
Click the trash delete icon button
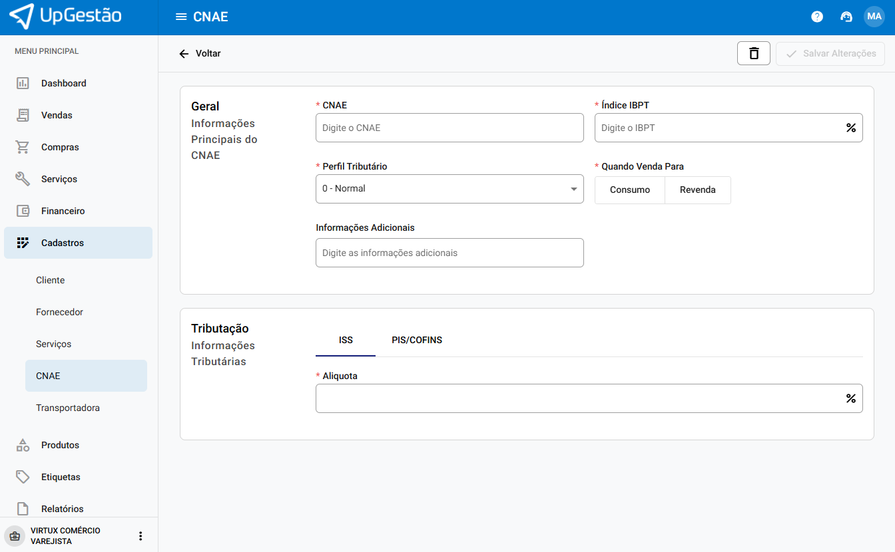[754, 54]
